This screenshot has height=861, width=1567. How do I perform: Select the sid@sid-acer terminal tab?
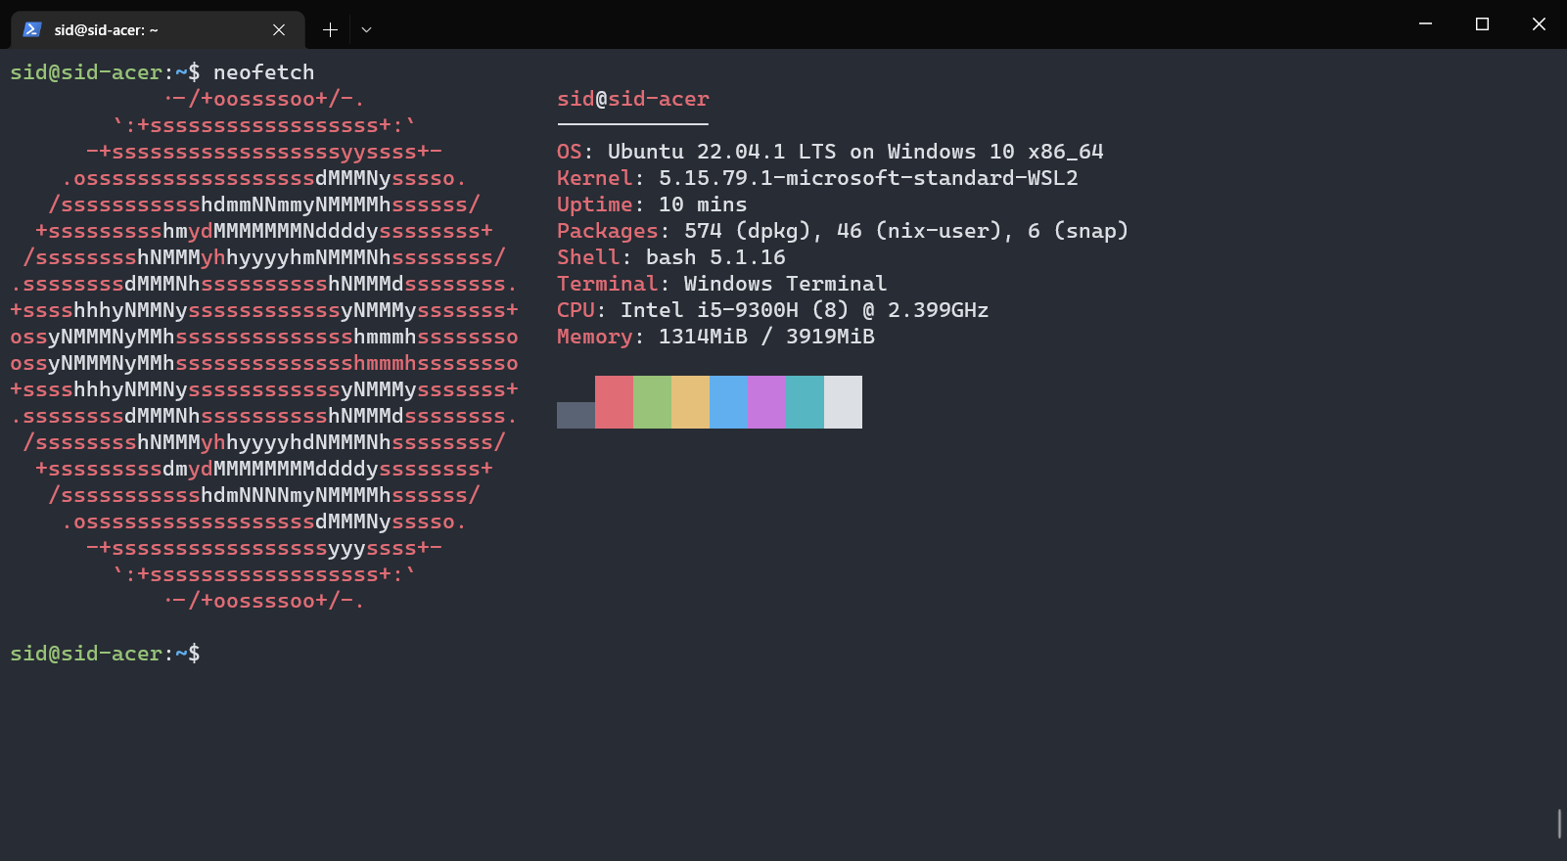pos(157,29)
